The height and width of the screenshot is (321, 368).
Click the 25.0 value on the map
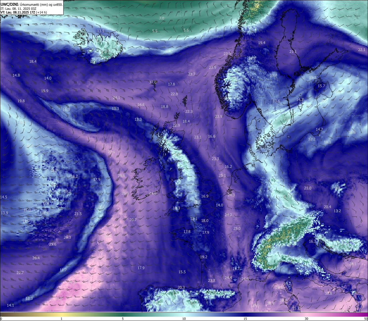[237, 228]
